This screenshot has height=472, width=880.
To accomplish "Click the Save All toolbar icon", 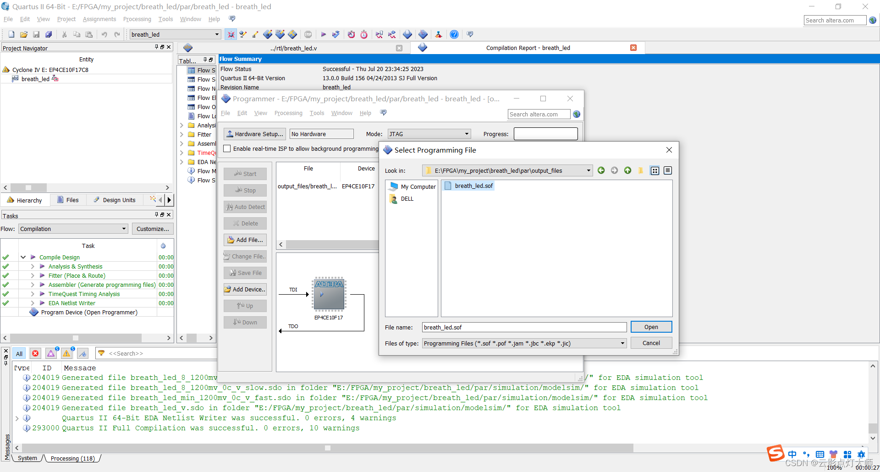I will 49,34.
